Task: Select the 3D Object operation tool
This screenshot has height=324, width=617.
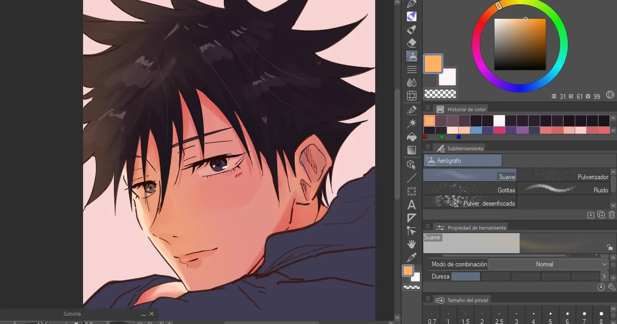Action: 412,164
